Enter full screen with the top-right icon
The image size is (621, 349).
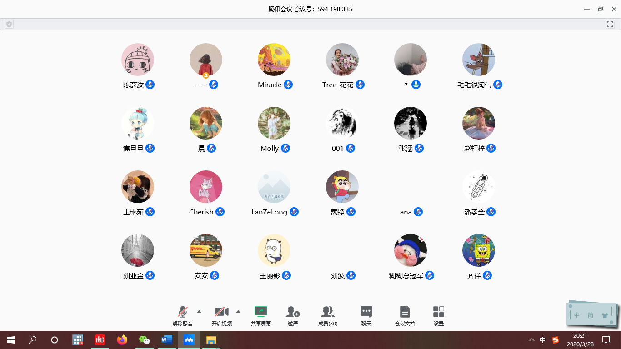[x=610, y=24]
